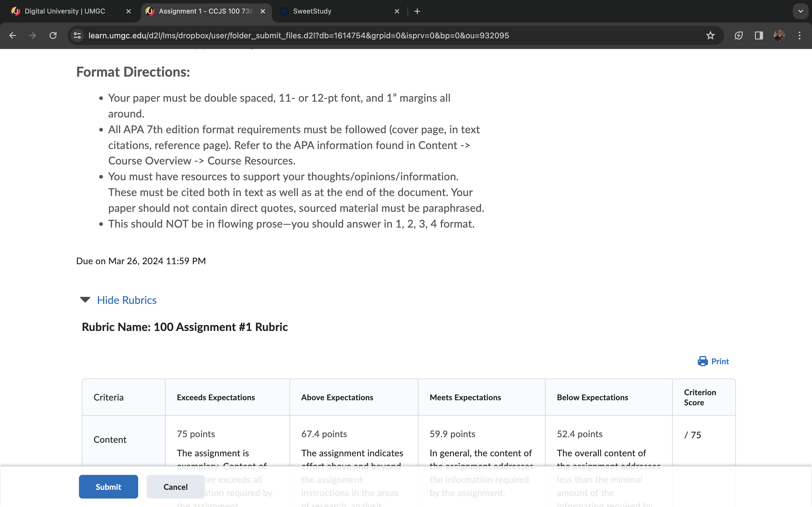Open the performance/extension icon in toolbar
This screenshot has width=812, height=507.
coord(738,35)
